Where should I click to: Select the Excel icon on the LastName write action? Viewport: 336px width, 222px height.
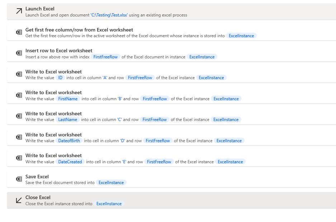coord(19,116)
